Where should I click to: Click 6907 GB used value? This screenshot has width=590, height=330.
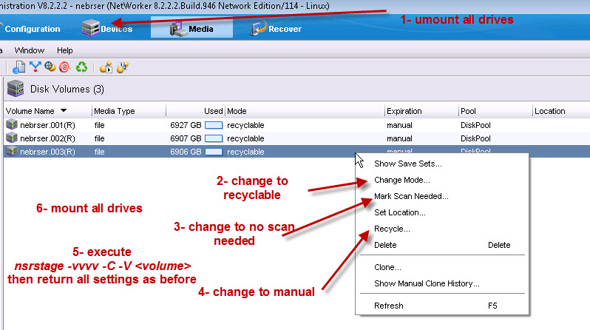[186, 138]
